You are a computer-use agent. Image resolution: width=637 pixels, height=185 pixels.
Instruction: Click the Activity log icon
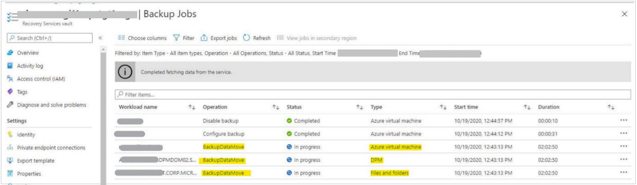coord(10,66)
